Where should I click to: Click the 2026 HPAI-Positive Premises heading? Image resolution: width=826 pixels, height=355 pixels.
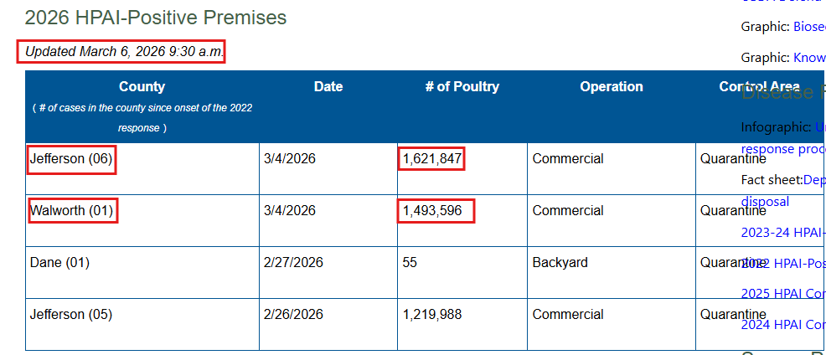pos(155,18)
